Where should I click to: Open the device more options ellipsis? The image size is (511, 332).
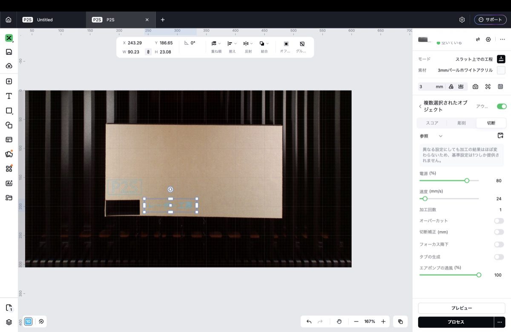(x=502, y=39)
